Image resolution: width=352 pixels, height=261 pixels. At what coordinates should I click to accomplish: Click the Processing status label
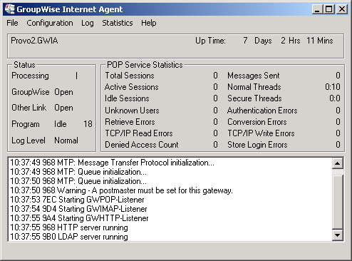coord(30,76)
